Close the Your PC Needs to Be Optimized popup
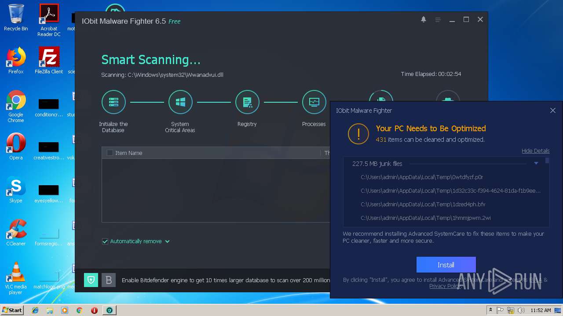This screenshot has width=563, height=316. point(553,111)
